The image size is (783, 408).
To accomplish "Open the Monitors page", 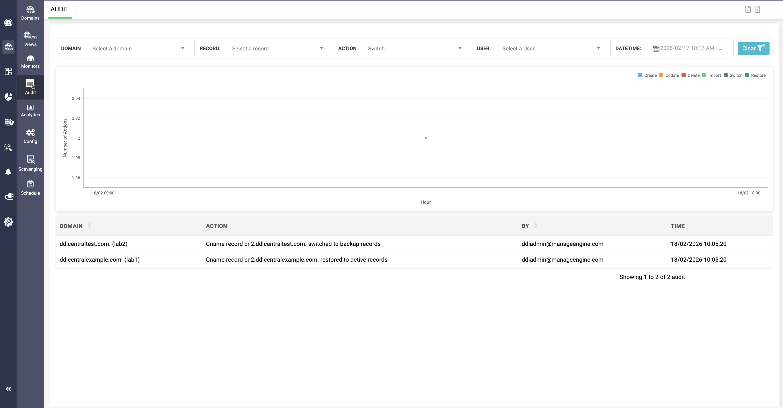I will pyautogui.click(x=30, y=62).
